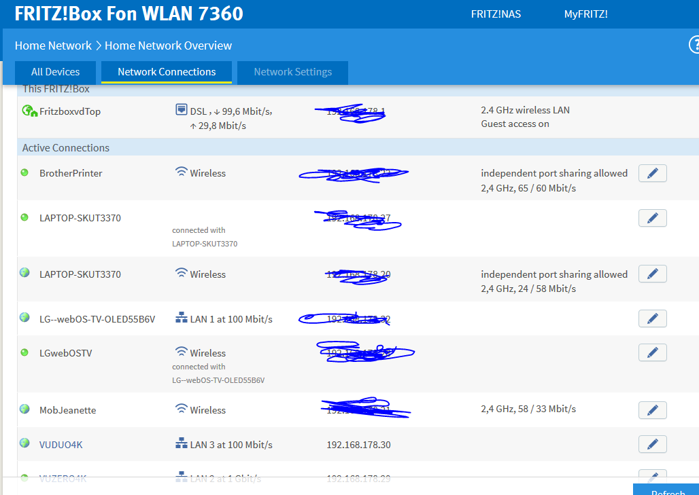Click the green status dot beside BrotherPrinter
Viewport: 699px width, 495px height.
(24, 172)
